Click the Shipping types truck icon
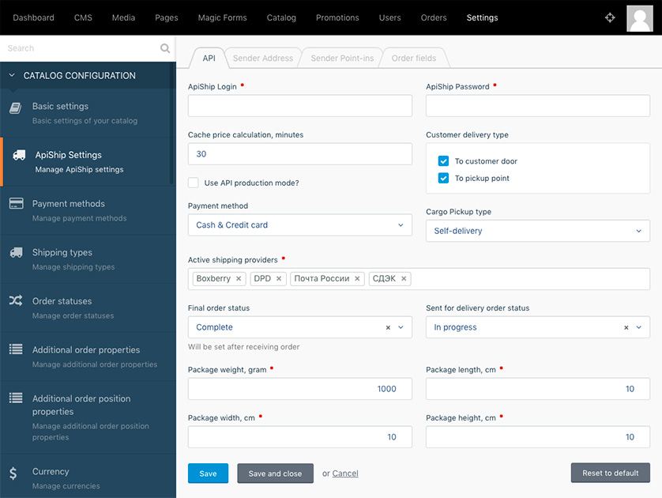Viewport: 662px width, 498px height. [16, 253]
